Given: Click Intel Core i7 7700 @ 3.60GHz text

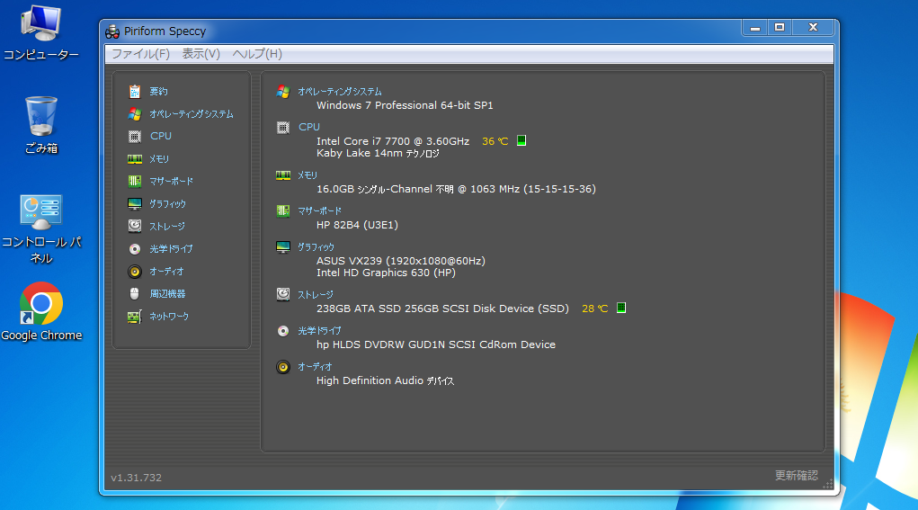Looking at the screenshot, I should 393,141.
